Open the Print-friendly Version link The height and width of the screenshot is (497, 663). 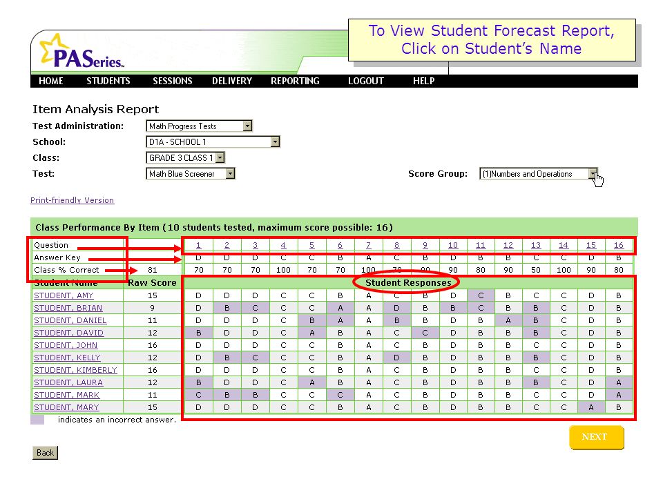[73, 200]
